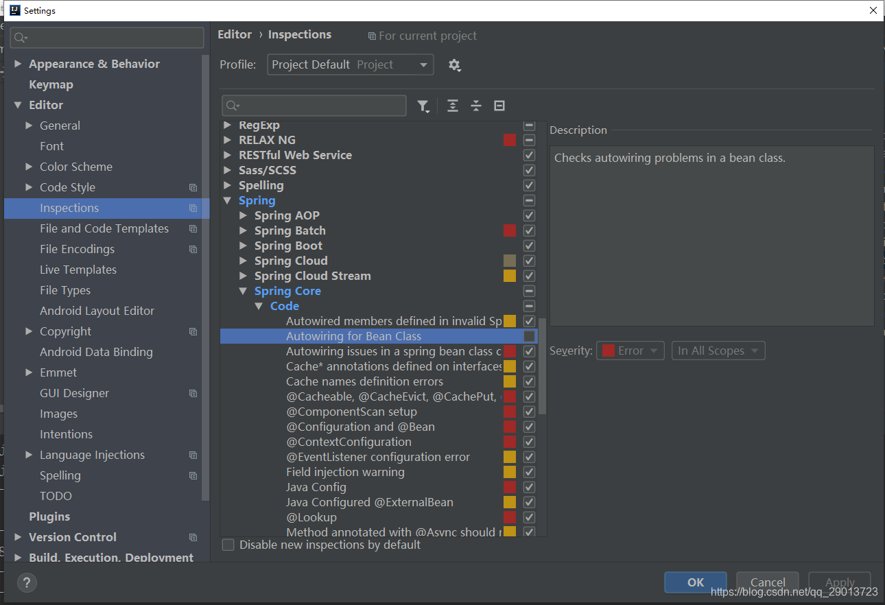Image resolution: width=885 pixels, height=605 pixels.
Task: Click project-level icon next to Version Control
Action: [193, 537]
